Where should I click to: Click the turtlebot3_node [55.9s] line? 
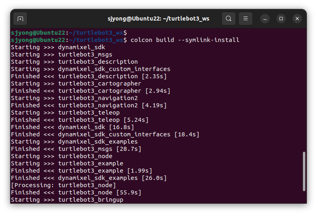pyautogui.click(x=76, y=192)
